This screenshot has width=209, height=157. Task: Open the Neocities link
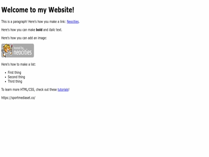[x=73, y=22]
